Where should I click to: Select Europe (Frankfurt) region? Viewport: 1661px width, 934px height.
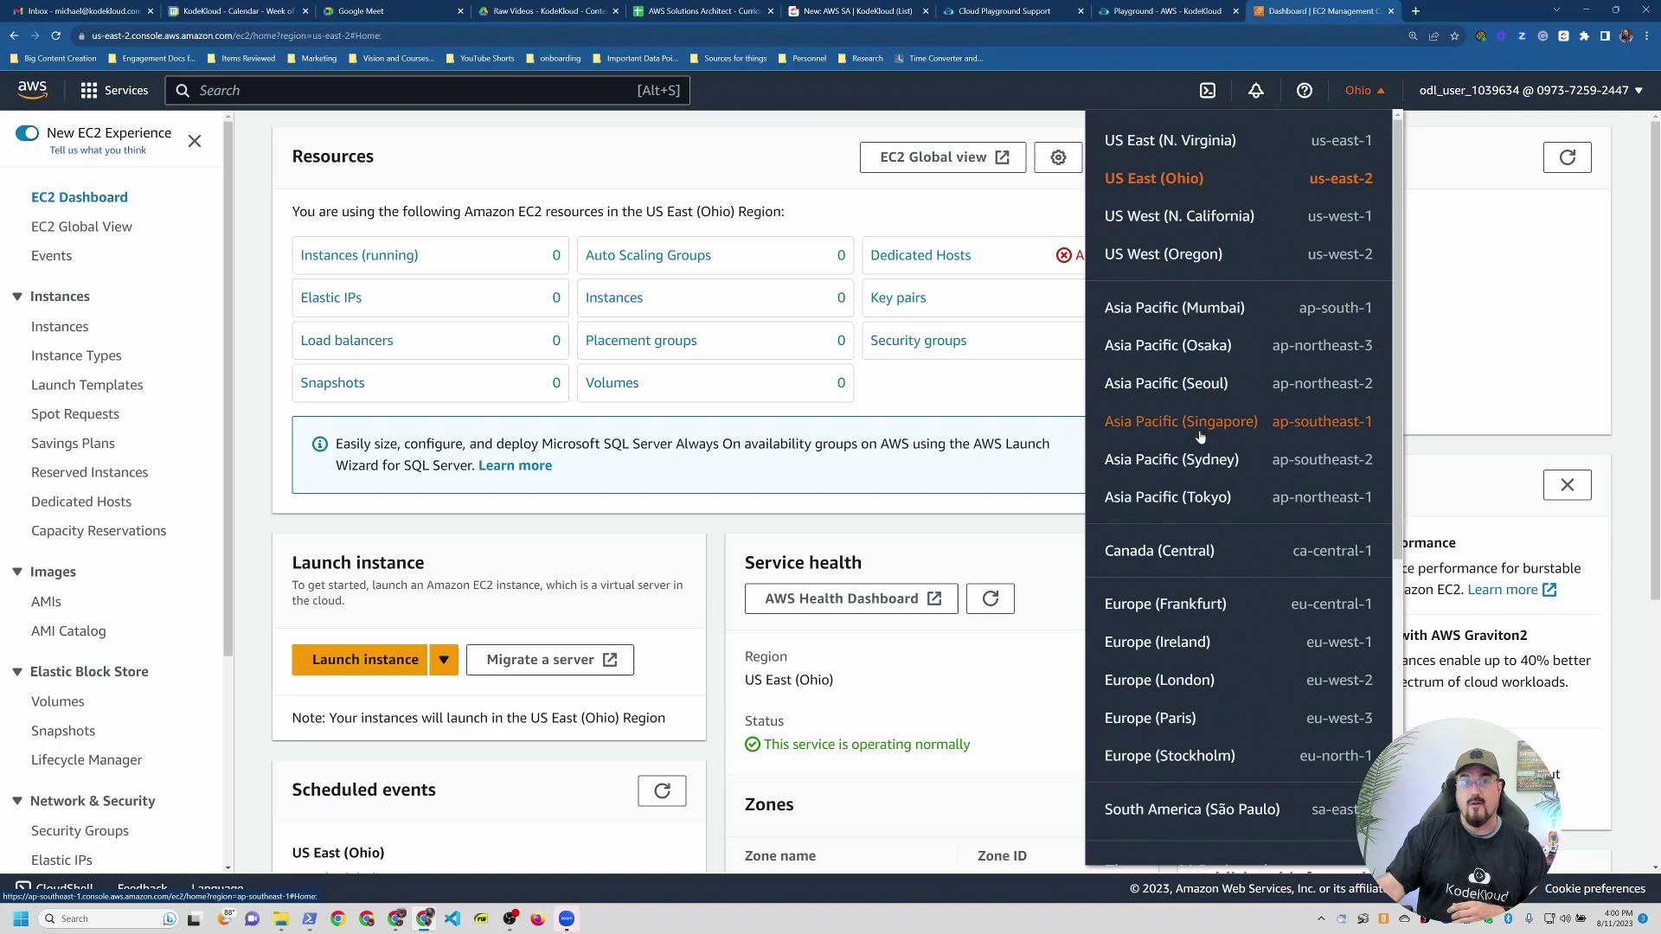(1165, 604)
